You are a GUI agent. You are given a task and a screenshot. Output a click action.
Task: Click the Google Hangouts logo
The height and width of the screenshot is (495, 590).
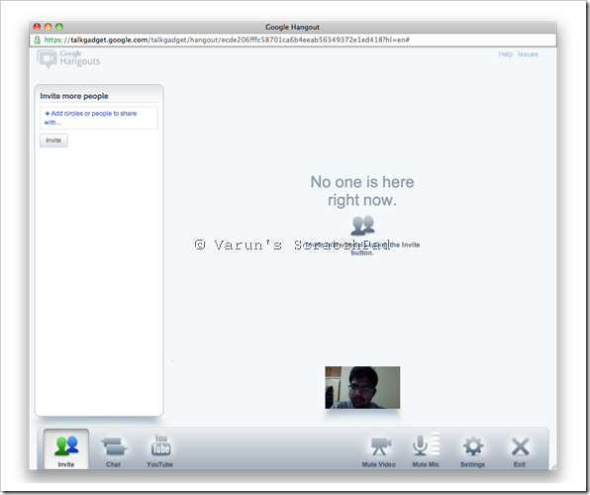[68, 58]
